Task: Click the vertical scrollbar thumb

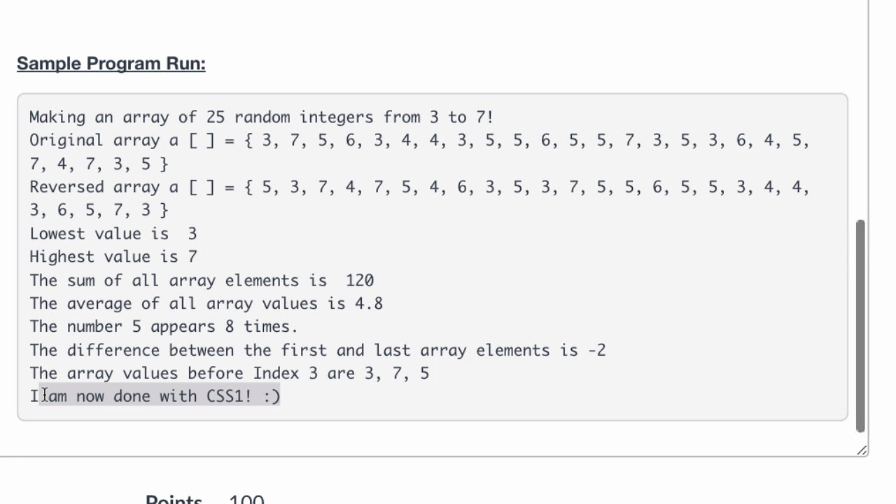Action: coord(860,325)
